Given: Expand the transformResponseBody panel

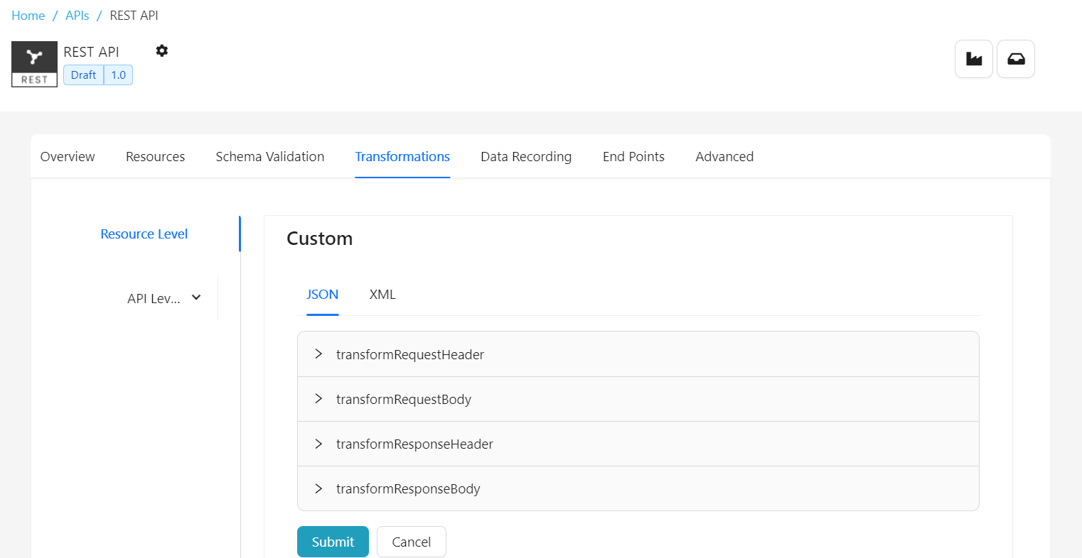Looking at the screenshot, I should click(x=407, y=488).
